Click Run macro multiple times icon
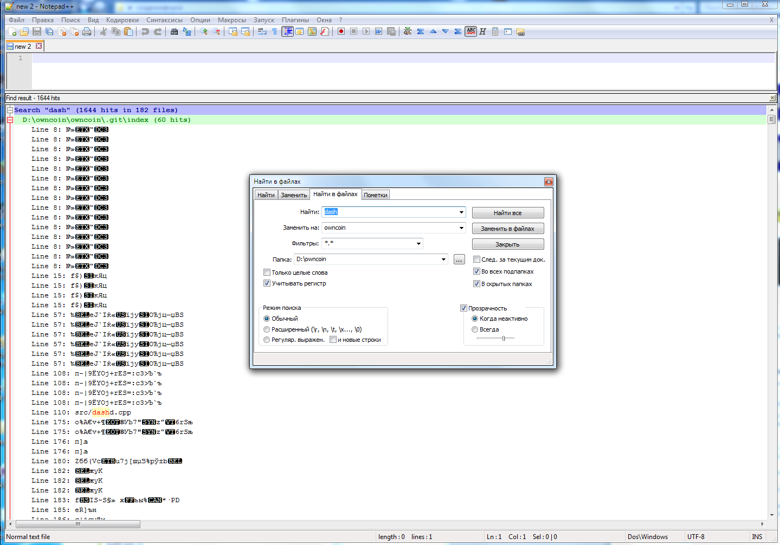The height and width of the screenshot is (545, 780). click(x=378, y=32)
